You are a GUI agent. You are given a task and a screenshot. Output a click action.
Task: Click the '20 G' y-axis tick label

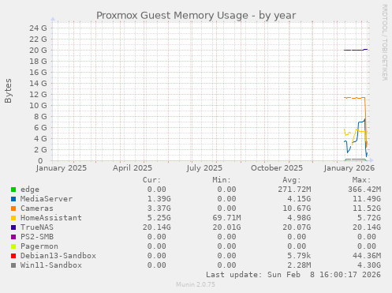coord(38,50)
